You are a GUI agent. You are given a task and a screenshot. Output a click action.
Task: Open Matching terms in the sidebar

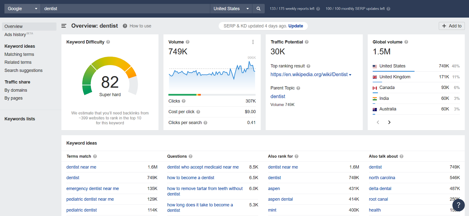click(19, 54)
